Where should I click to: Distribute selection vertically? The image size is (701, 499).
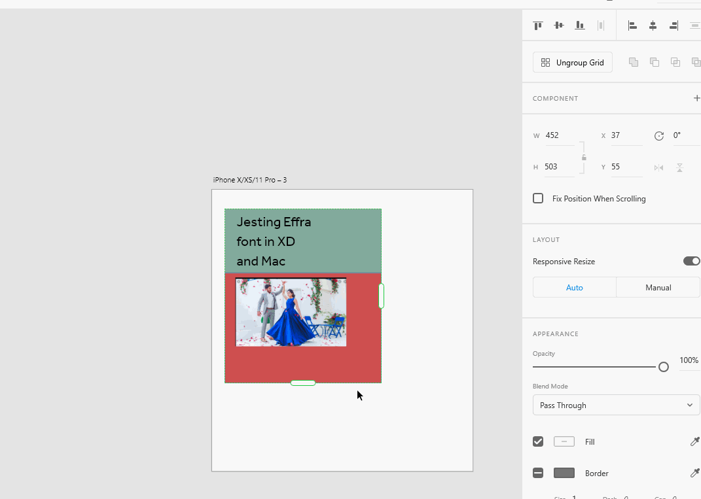(601, 26)
